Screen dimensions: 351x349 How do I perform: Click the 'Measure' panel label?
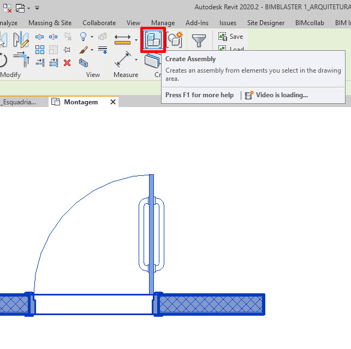(126, 75)
